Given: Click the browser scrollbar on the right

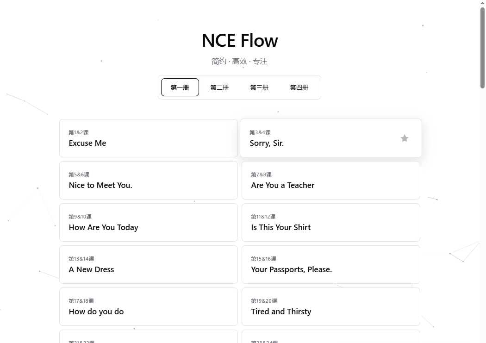Looking at the screenshot, I should coord(483,46).
